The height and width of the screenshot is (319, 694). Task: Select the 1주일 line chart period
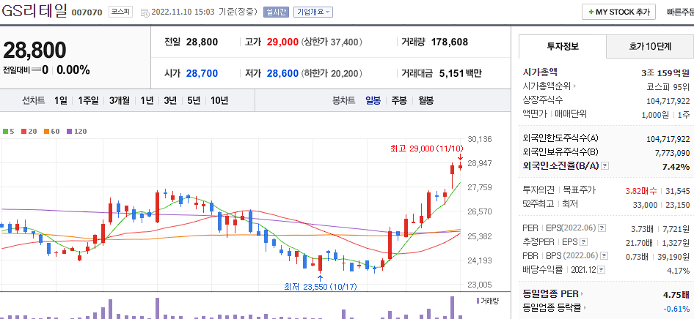[88, 100]
